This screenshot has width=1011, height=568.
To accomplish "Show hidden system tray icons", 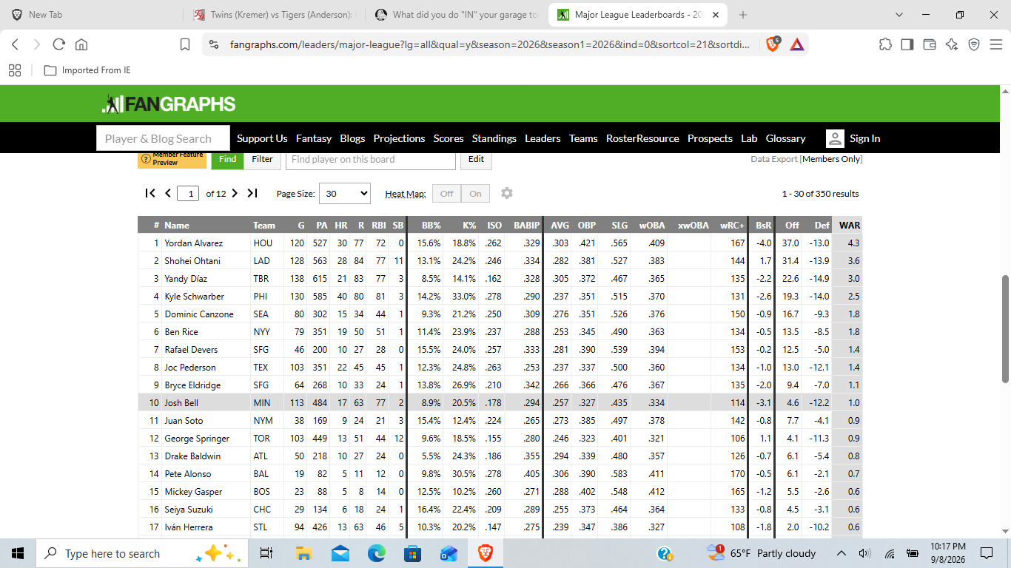I will tap(842, 553).
